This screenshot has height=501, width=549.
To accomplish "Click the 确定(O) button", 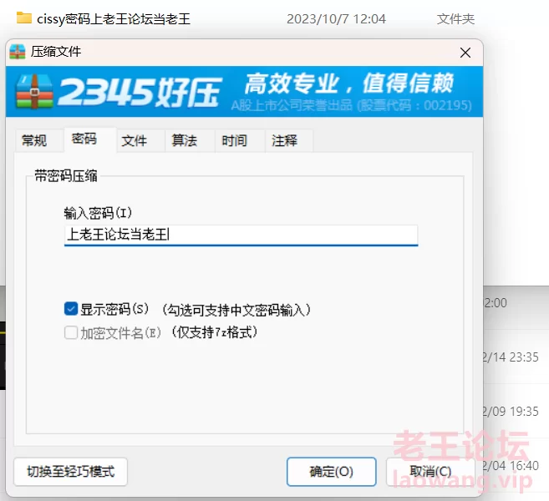I will point(331,471).
